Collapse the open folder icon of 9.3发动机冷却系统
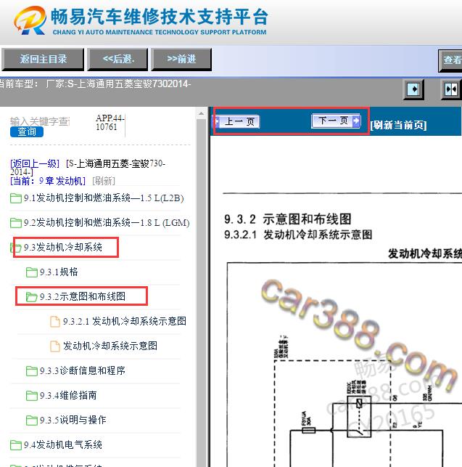 [x=16, y=247]
